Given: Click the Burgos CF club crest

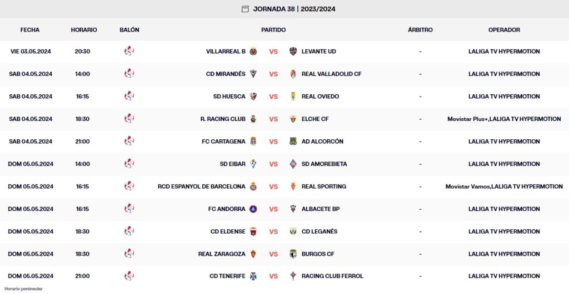Looking at the screenshot, I should tap(293, 254).
